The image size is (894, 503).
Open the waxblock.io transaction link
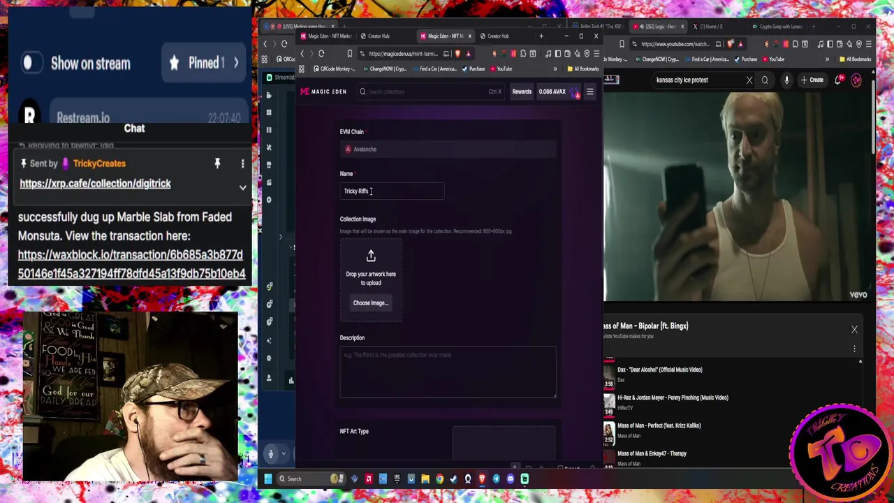(131, 264)
